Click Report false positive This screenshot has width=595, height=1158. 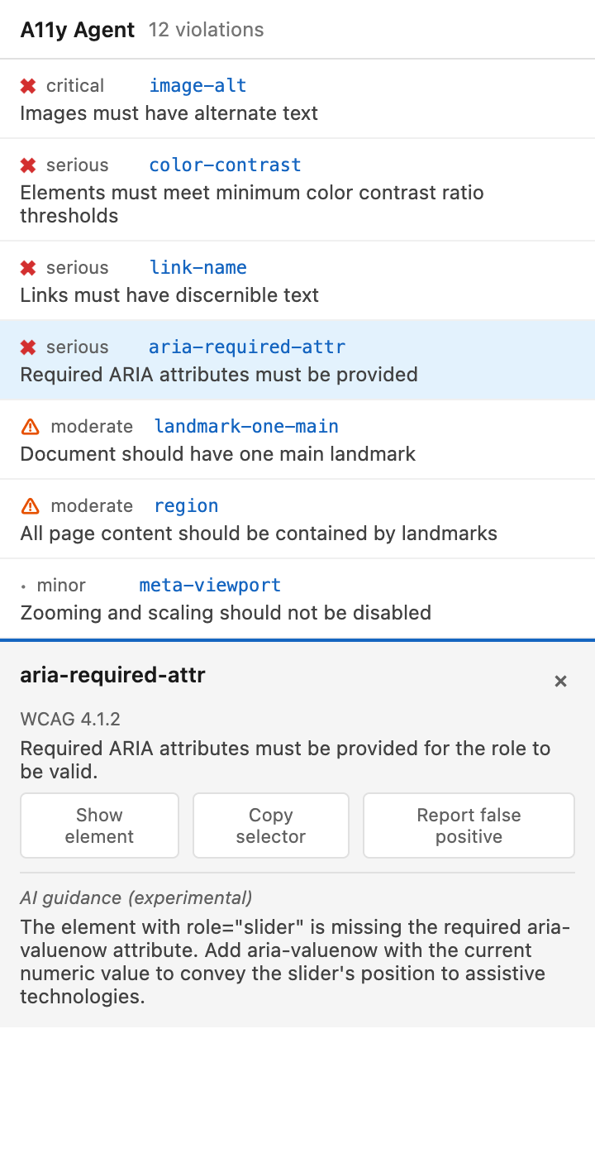tap(469, 825)
